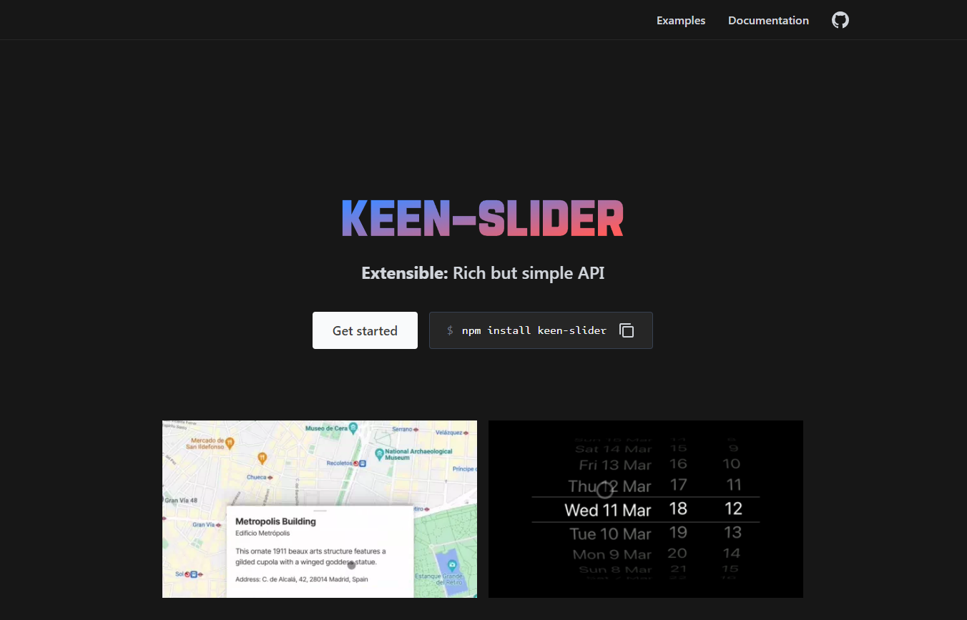Click the KEEN-SLIDER logo title
This screenshot has width=967, height=620.
pyautogui.click(x=482, y=219)
